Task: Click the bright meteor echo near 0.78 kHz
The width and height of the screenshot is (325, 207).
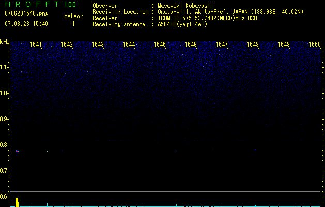Action: click(17, 151)
